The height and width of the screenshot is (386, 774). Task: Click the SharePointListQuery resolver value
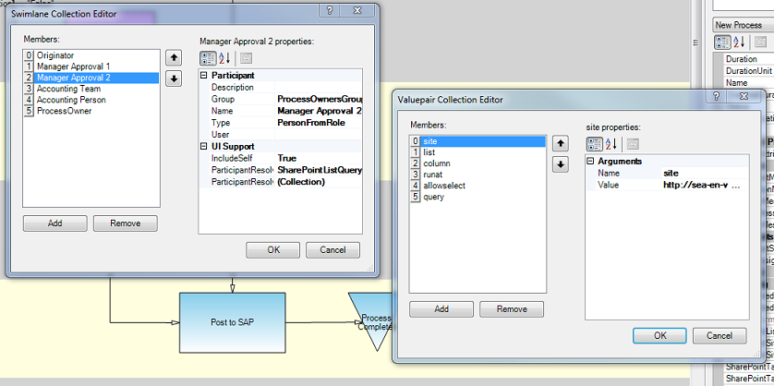319,170
